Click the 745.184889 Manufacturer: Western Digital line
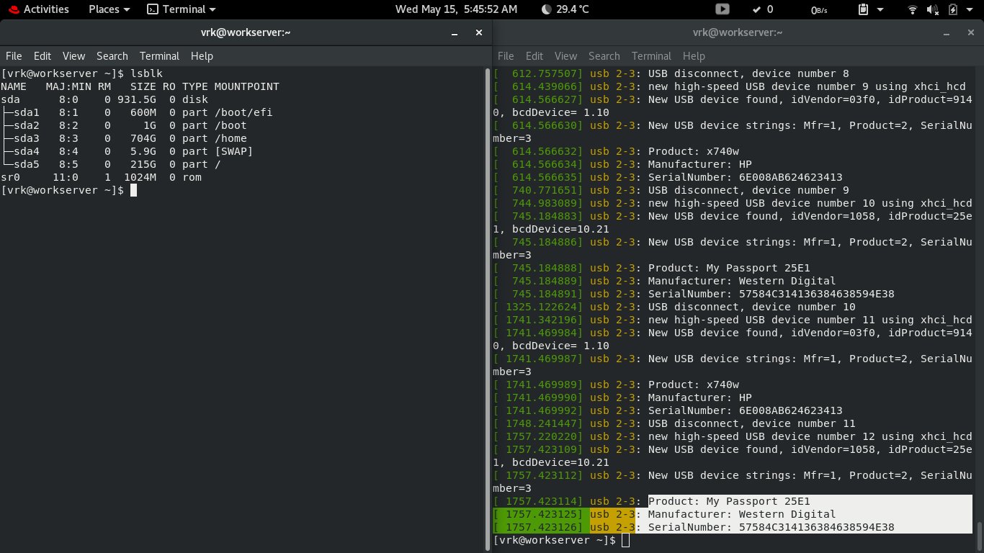The height and width of the screenshot is (553, 984). (x=665, y=281)
